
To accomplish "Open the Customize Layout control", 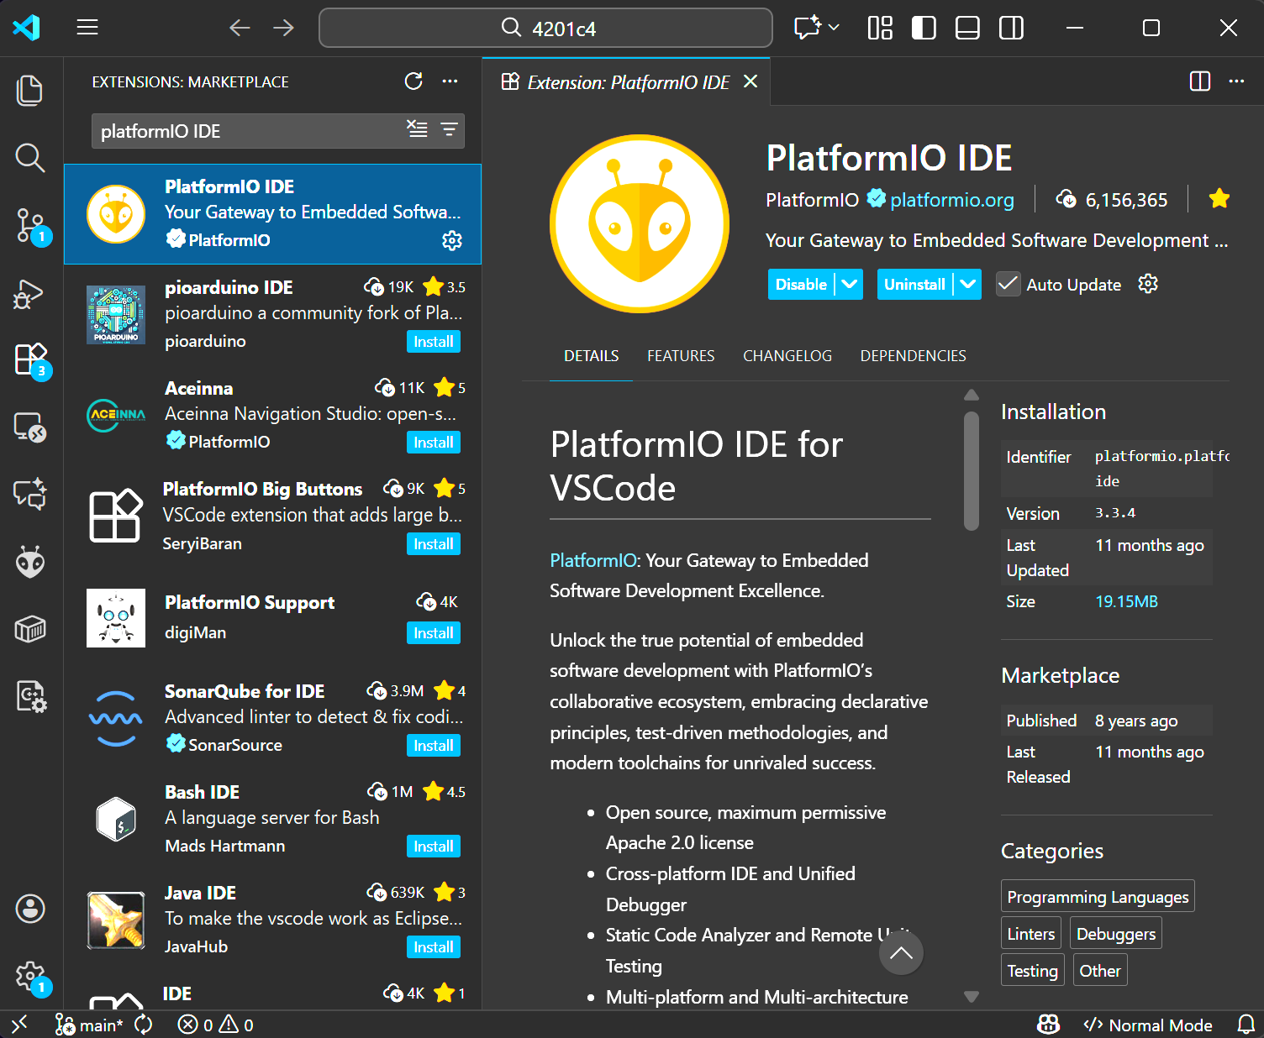I will click(880, 28).
